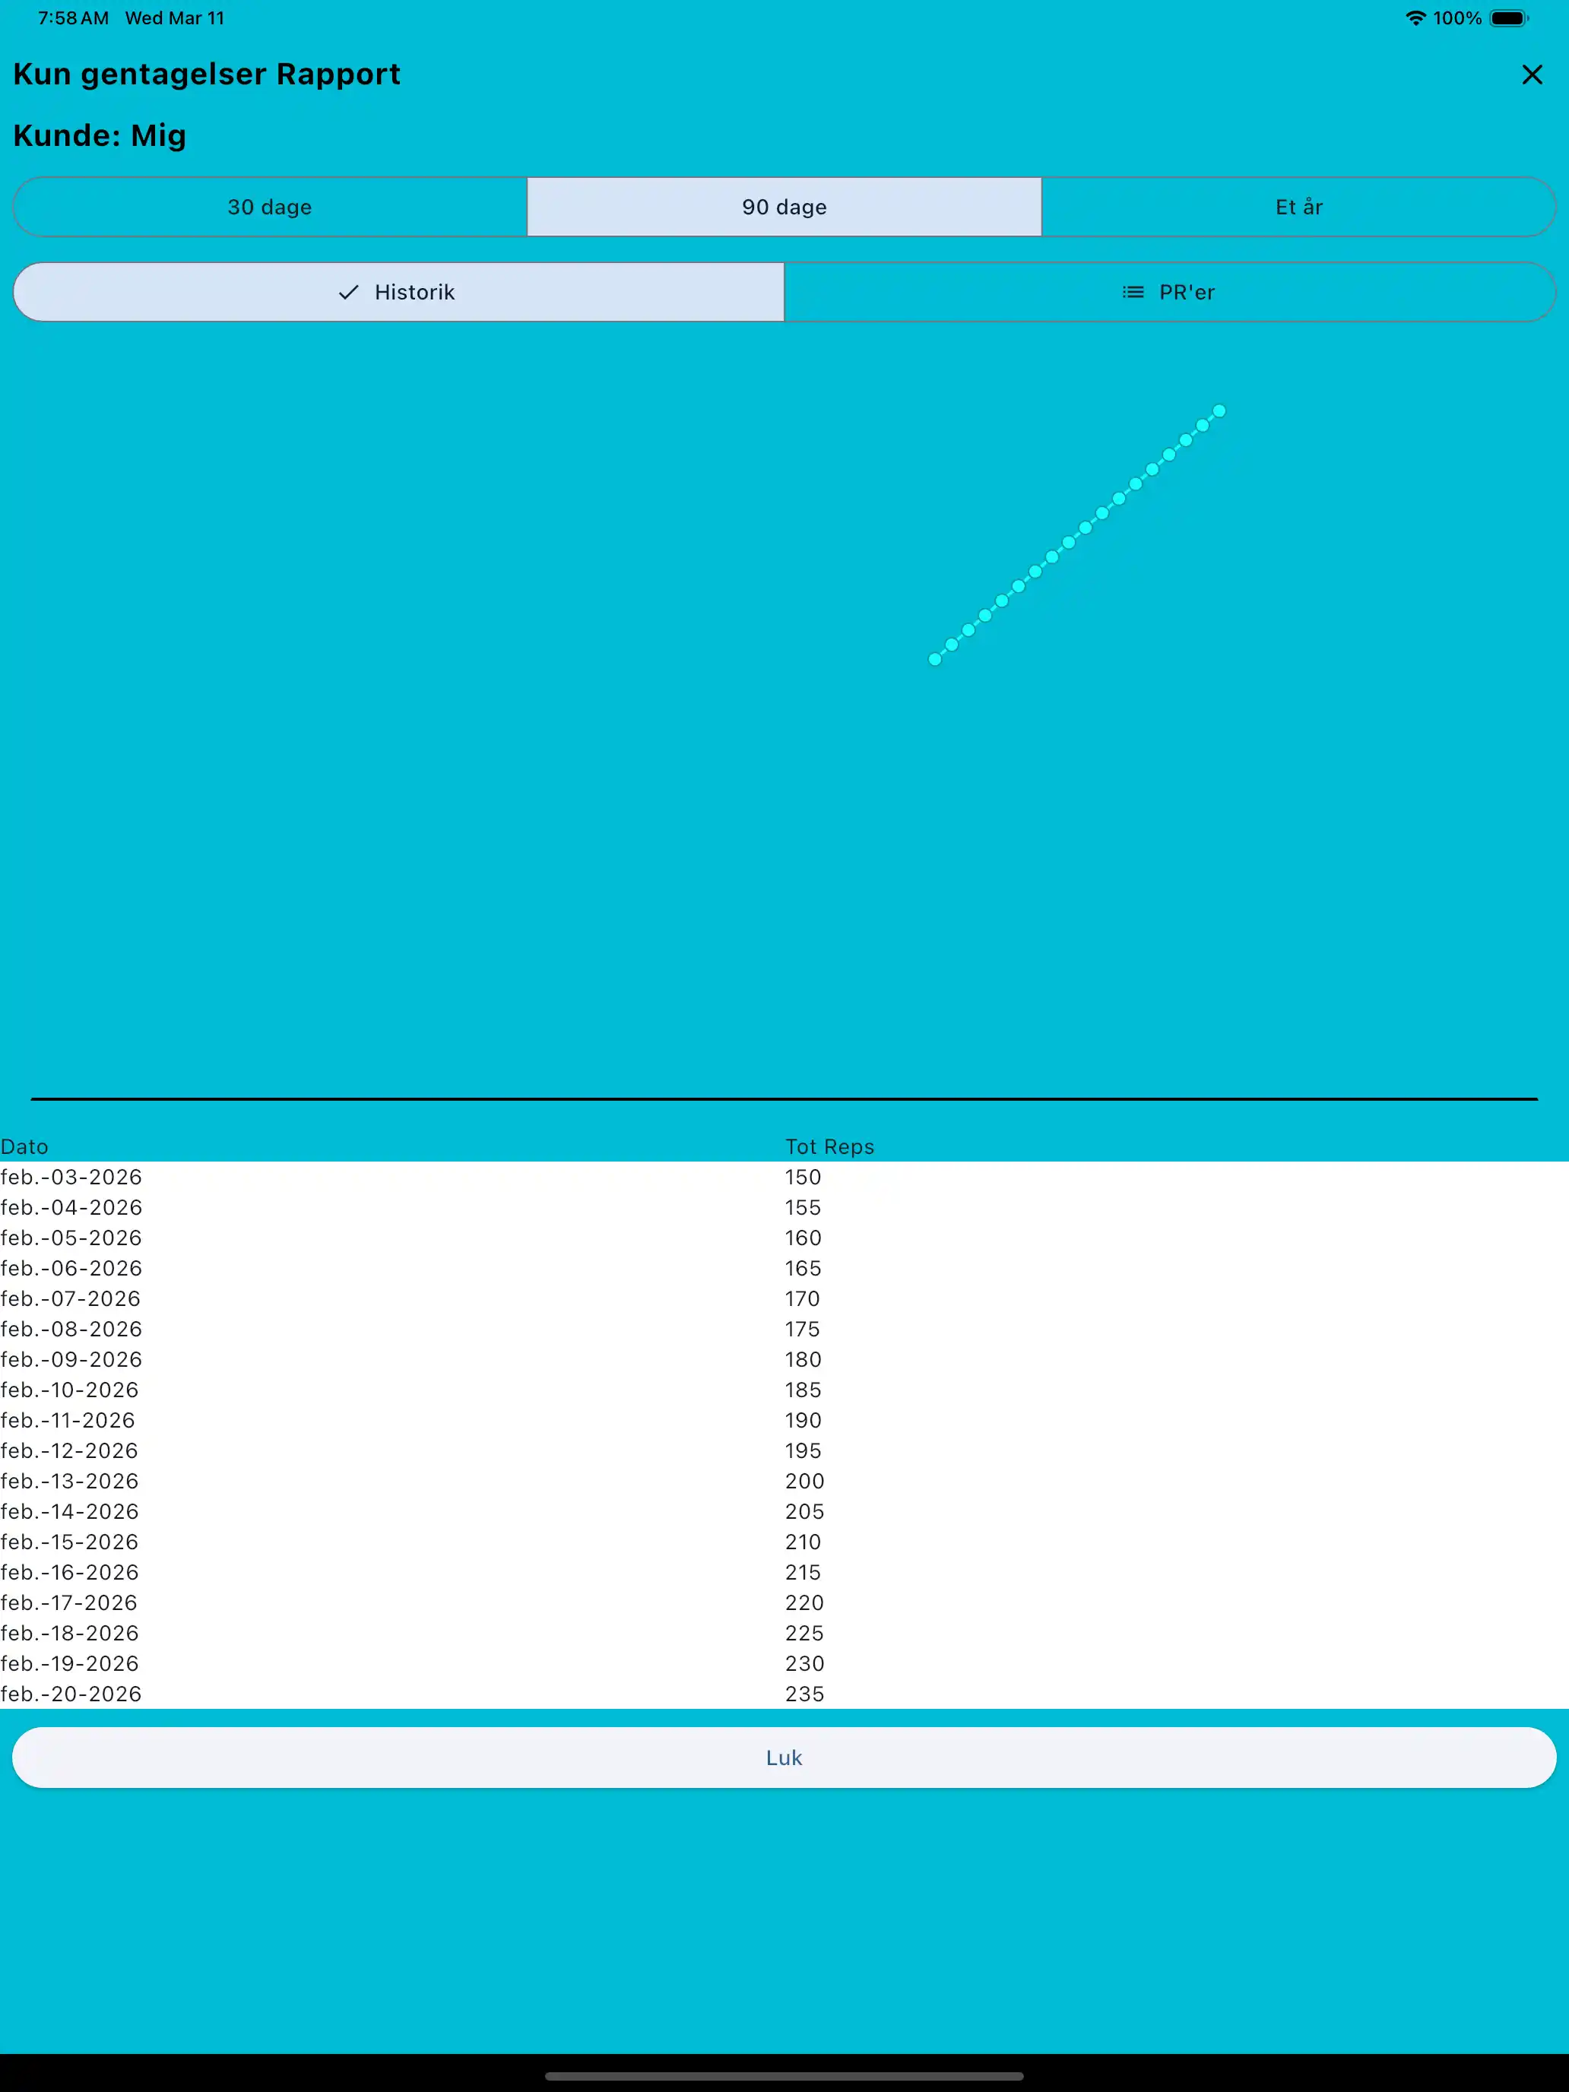Open the Tot Reps column header
The image size is (1569, 2092).
click(830, 1146)
